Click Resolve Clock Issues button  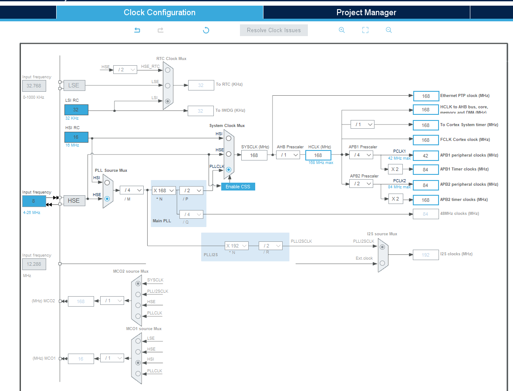pos(274,30)
